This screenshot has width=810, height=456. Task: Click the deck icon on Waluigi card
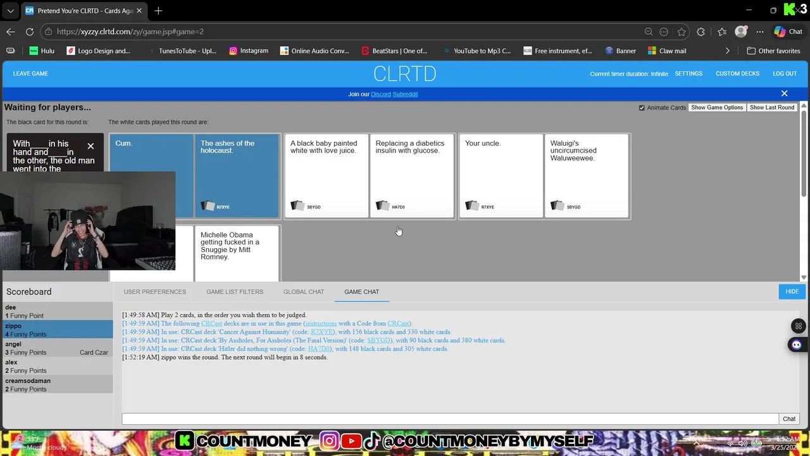[x=558, y=206]
